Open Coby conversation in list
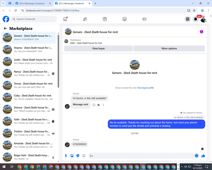Screen dimensions: 212x170 click(28, 97)
